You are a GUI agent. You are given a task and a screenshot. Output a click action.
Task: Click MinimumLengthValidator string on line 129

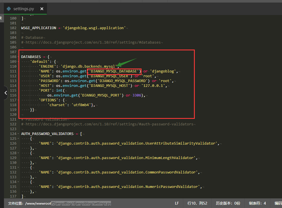pos(126,158)
